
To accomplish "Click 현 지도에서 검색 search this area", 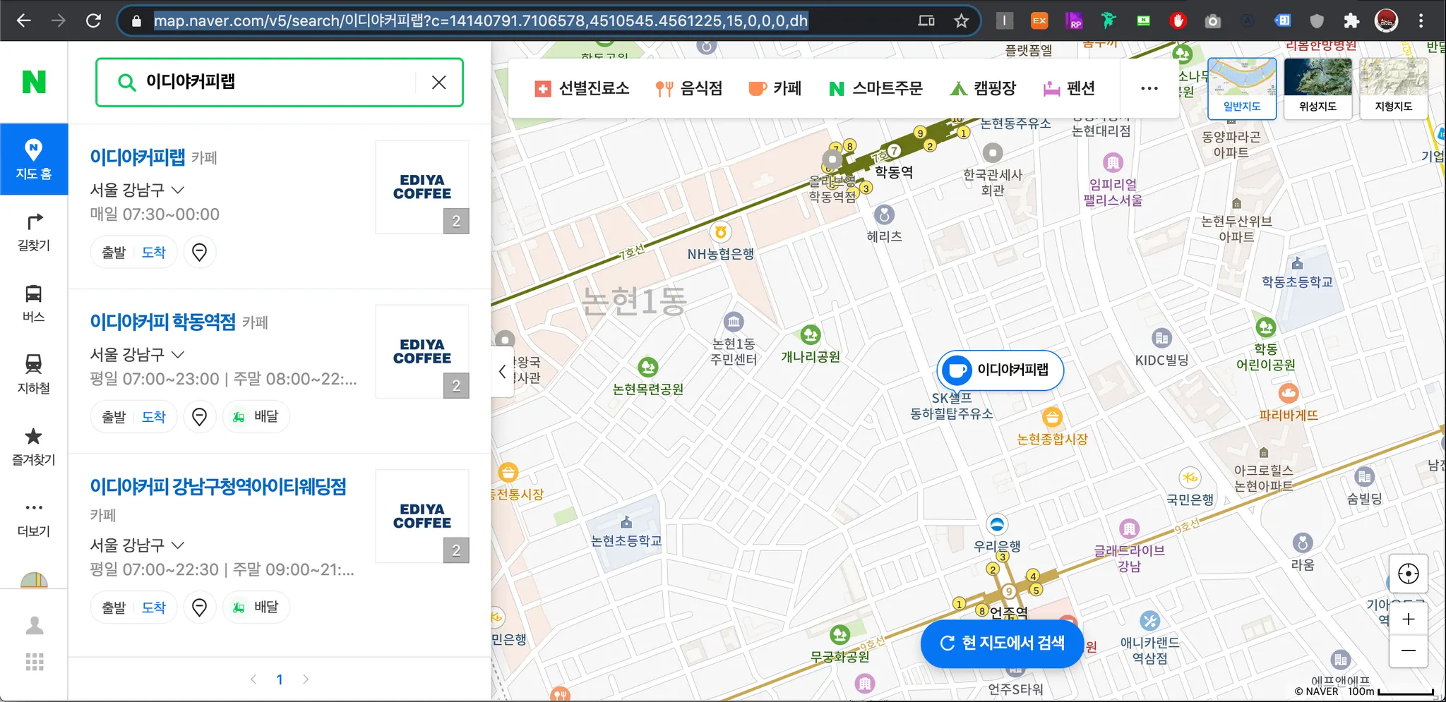I will (1002, 643).
